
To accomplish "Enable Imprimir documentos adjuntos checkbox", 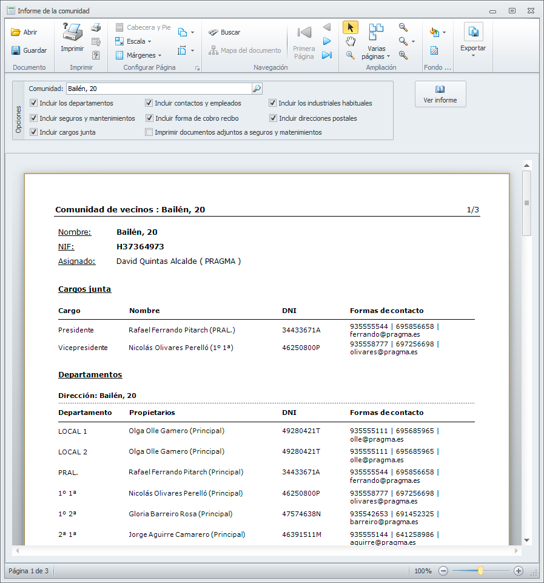I will tap(149, 132).
